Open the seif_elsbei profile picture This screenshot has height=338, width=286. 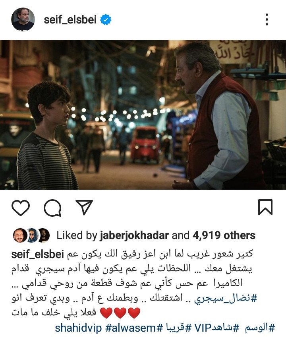(x=23, y=19)
